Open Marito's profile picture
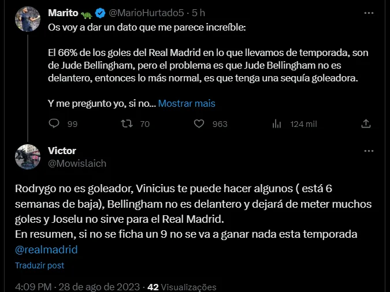The width and height of the screenshot is (390, 292). pos(28,20)
